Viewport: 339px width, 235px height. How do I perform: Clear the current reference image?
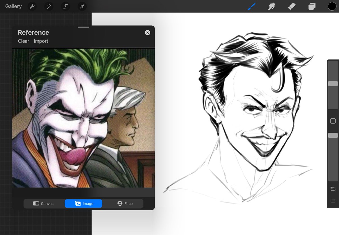pos(23,41)
